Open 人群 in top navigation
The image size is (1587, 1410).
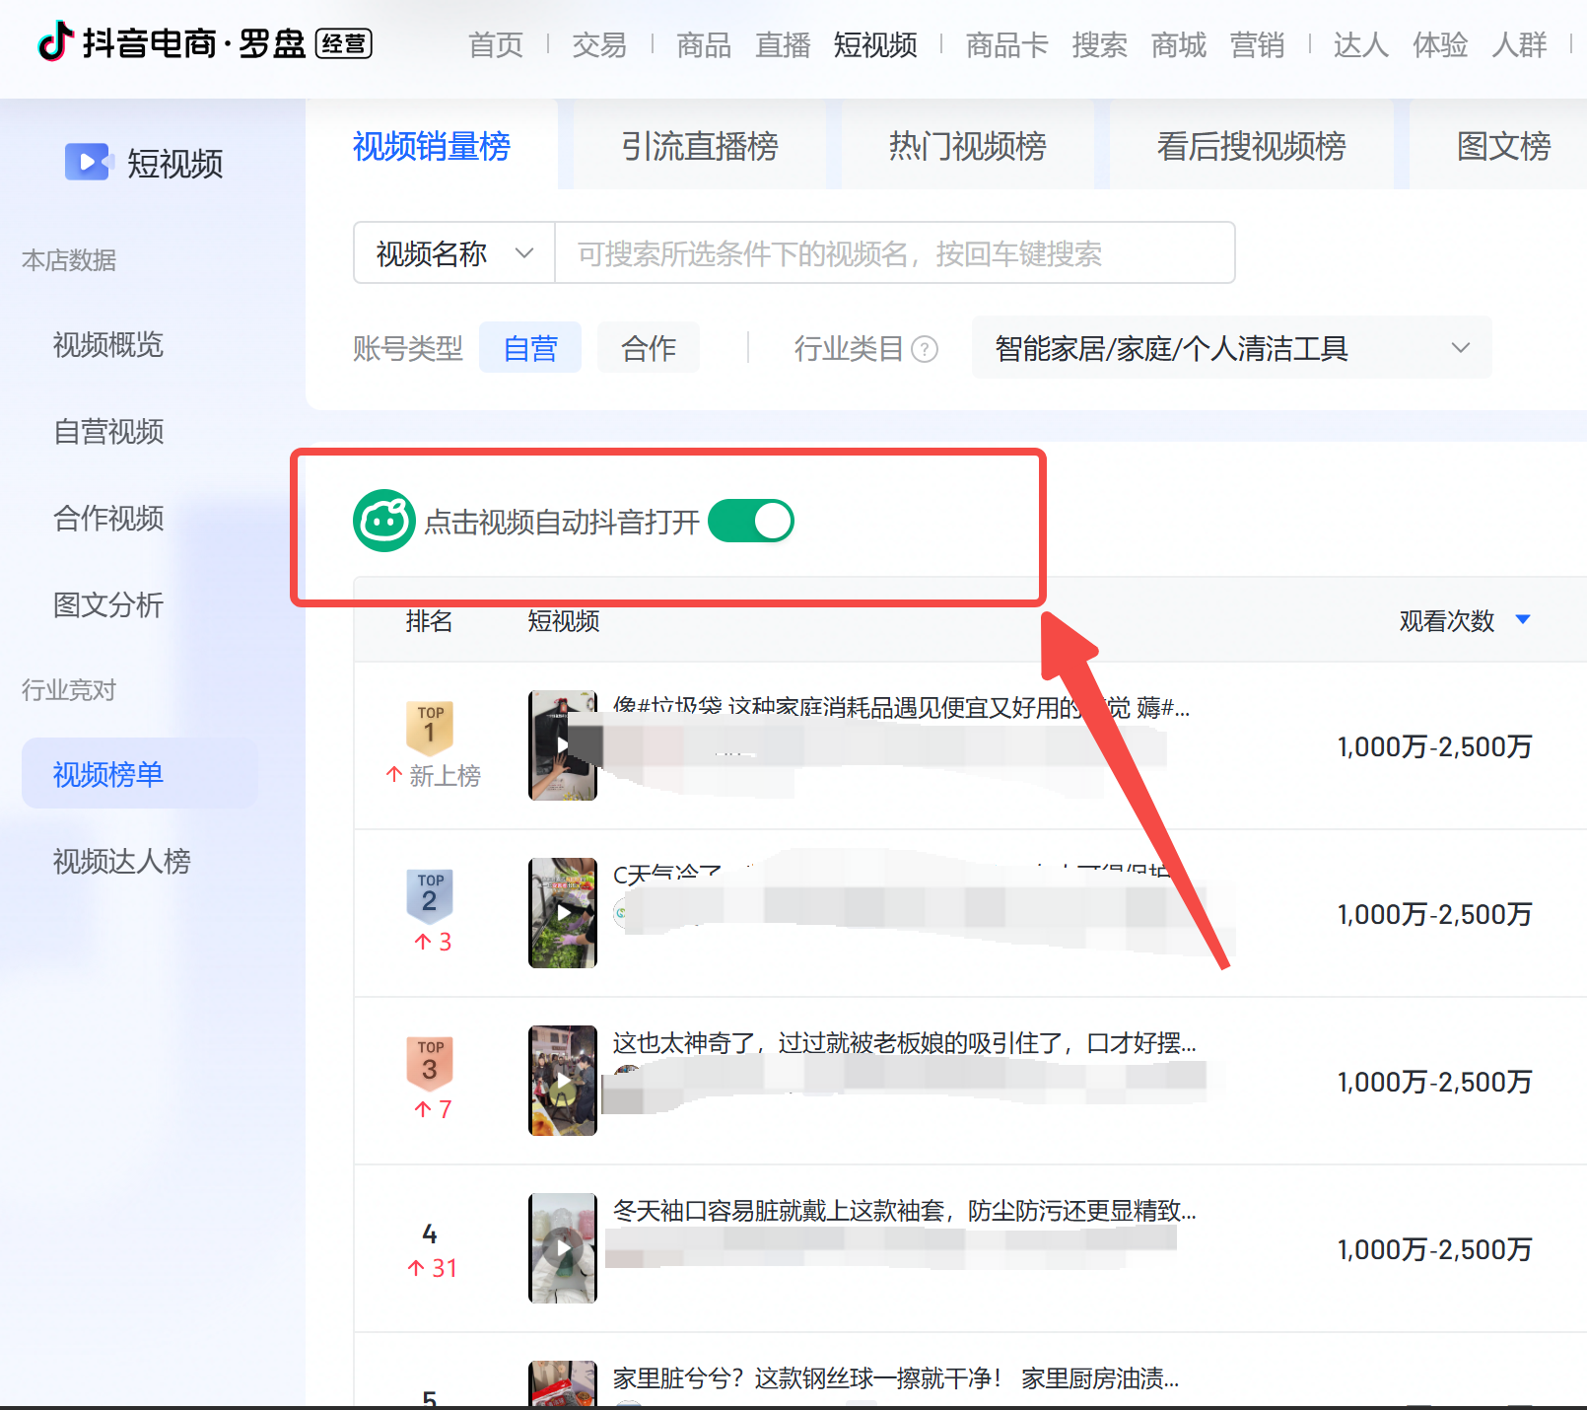(x=1520, y=44)
